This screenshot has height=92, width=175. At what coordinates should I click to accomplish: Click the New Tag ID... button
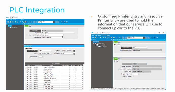point(32,51)
